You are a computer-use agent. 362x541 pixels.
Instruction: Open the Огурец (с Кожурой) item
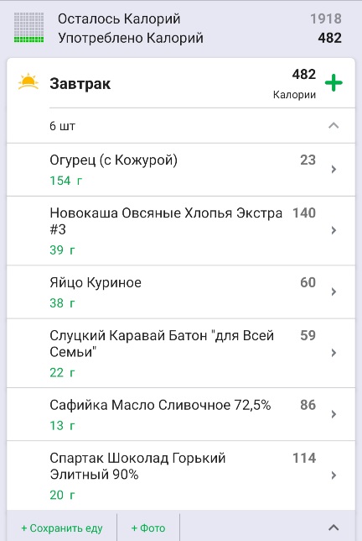[181, 170]
